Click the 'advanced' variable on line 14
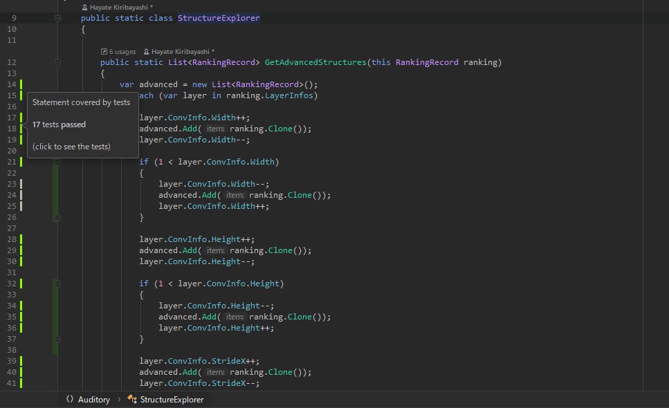Screen dimensions: 669x408 158,84
